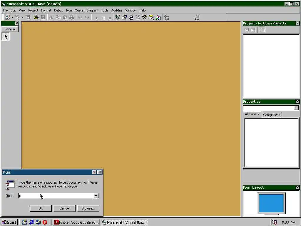Click the End (stop) toolbar button

(110, 18)
